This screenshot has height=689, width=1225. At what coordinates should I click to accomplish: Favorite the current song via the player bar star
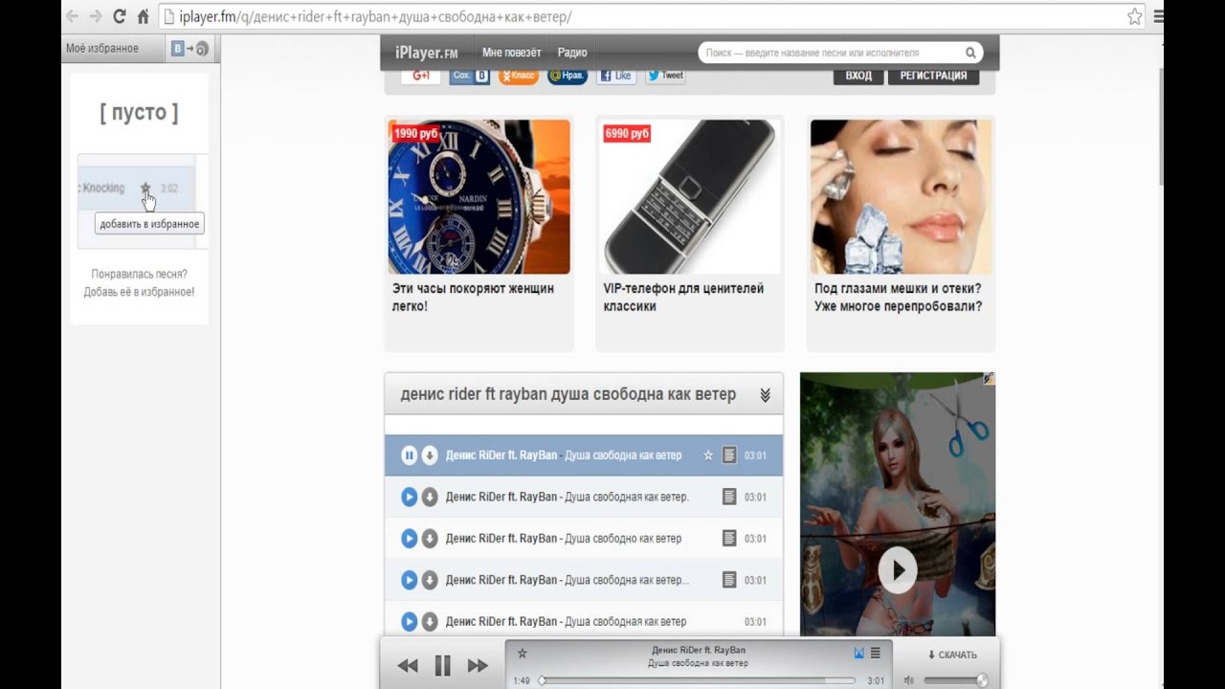point(522,654)
